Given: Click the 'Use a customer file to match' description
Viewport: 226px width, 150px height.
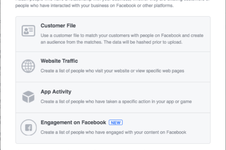Looking at the screenshot, I should pos(122,36).
